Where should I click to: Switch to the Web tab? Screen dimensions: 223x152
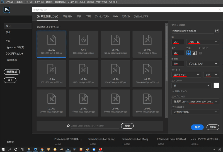pyautogui.click(x=115, y=16)
